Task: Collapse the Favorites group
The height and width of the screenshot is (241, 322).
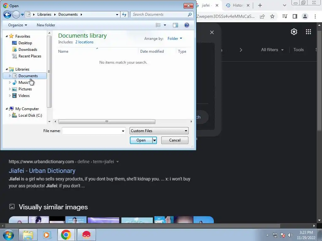Action: 7,36
